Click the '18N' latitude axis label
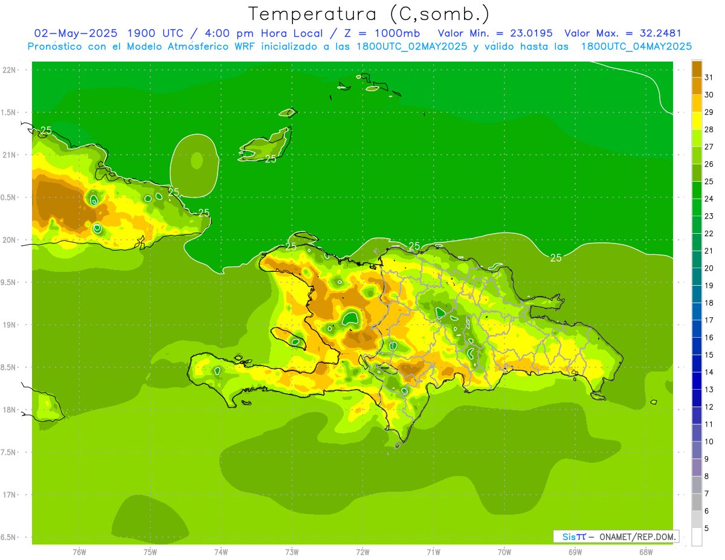Viewport: 725px width, 560px height. pos(10,410)
